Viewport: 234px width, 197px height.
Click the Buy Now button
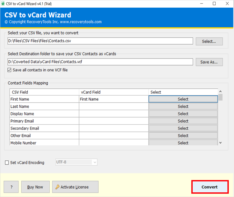35,187
